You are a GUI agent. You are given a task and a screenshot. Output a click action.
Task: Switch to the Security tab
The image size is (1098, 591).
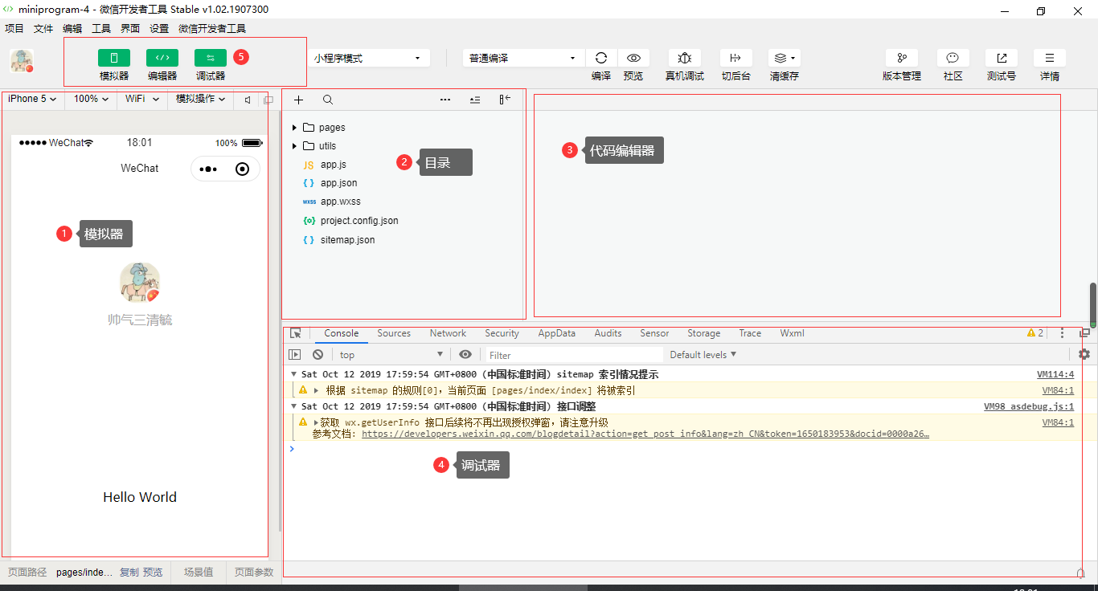(502, 333)
